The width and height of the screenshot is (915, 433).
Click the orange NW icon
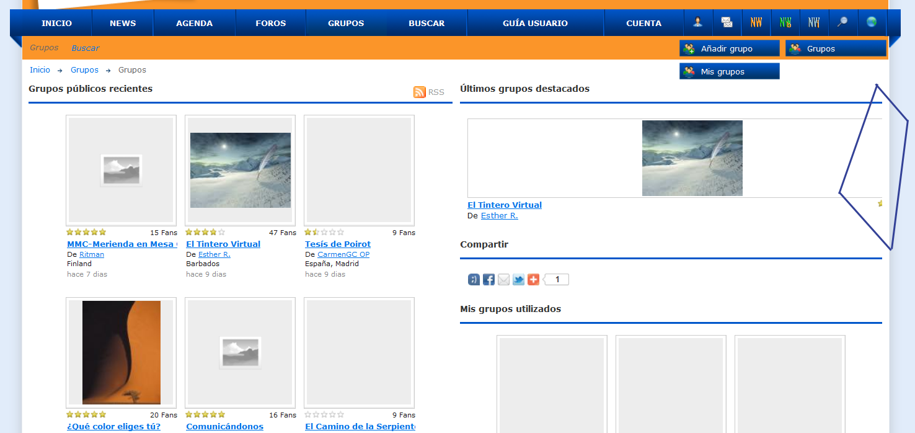pos(756,22)
